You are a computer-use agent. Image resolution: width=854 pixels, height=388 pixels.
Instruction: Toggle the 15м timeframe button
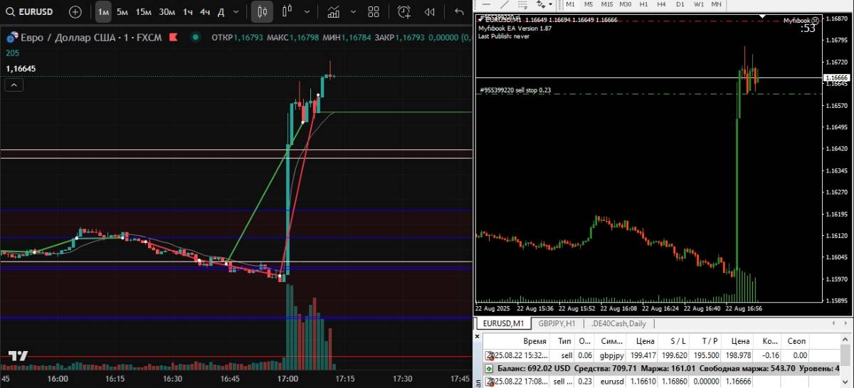click(x=144, y=11)
